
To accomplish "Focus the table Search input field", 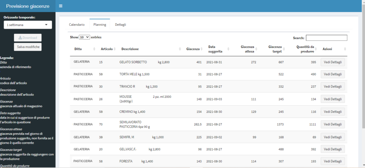I will pos(326,38).
